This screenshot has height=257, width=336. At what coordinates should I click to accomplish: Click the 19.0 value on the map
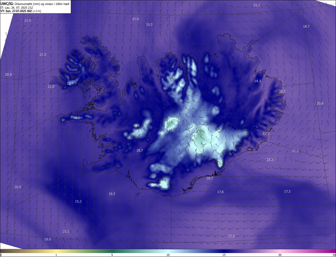[48, 239]
